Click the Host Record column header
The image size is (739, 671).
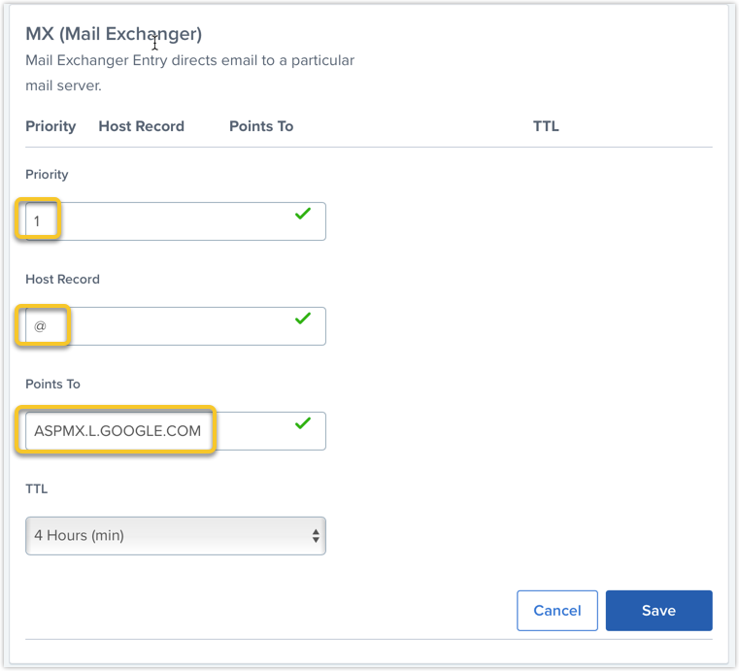click(141, 126)
